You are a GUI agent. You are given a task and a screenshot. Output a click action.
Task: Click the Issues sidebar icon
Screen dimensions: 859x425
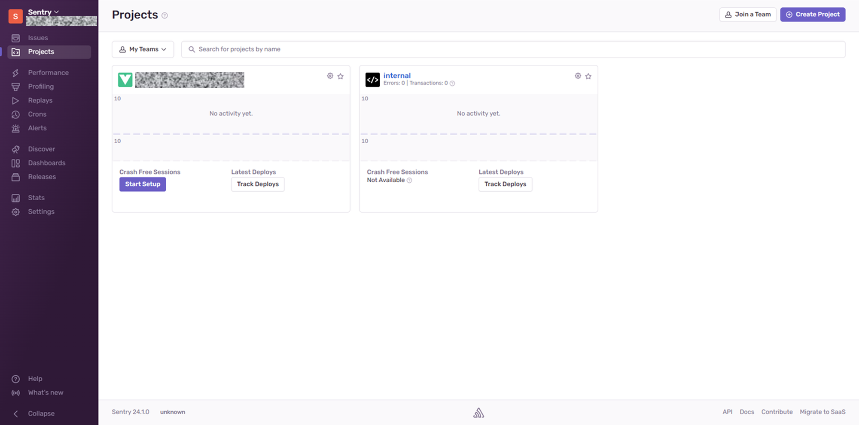click(15, 38)
